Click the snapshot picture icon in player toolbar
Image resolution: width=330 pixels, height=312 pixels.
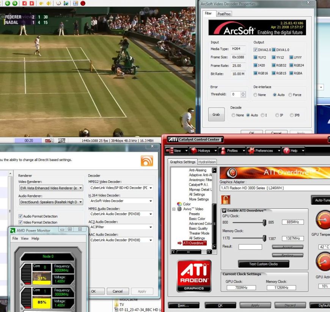point(66,3)
